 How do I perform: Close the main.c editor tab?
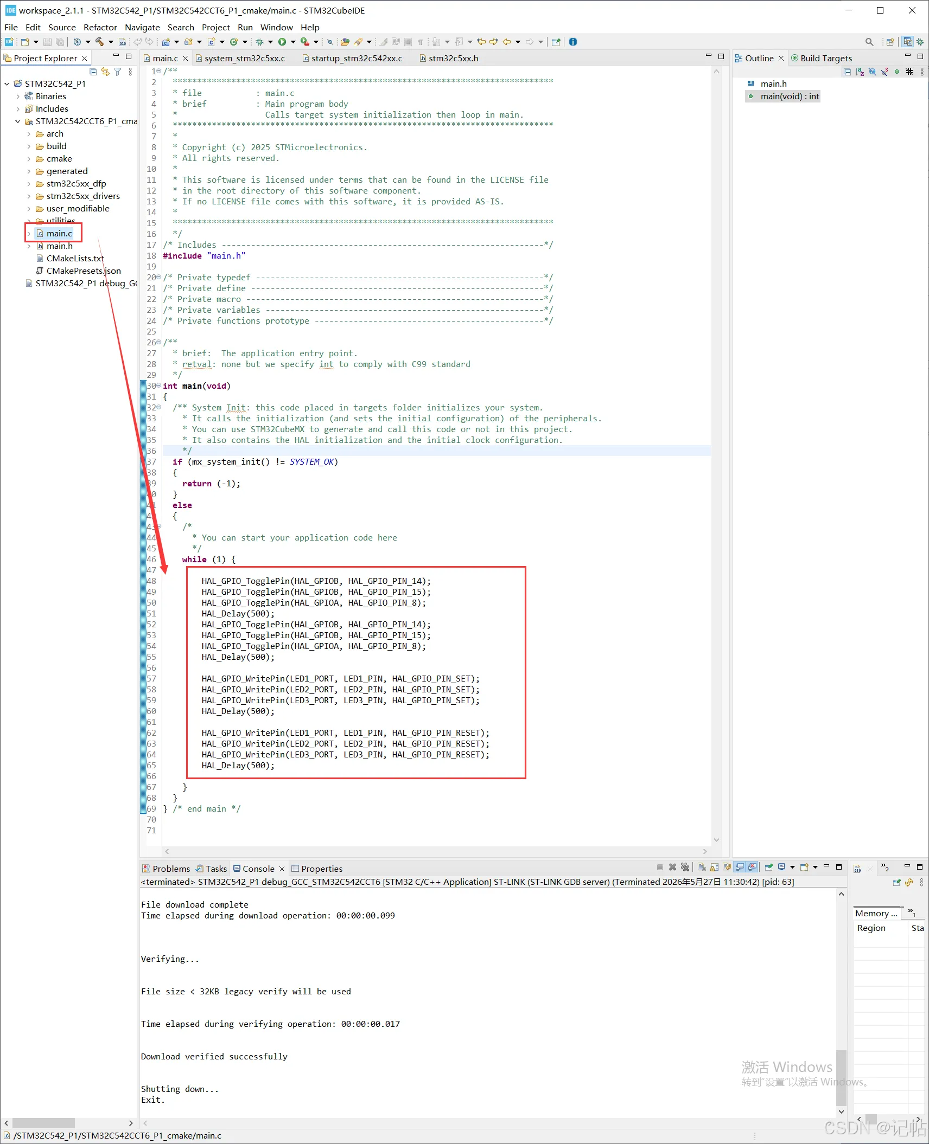click(x=185, y=58)
